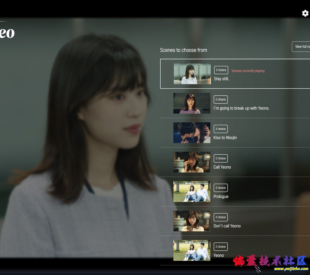Click 2 choice badge above Yeono title
Viewport: 310px width, 275px height.
pos(220,247)
